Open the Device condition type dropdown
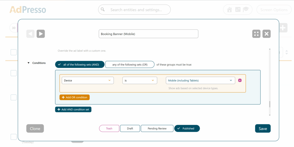Image resolution: width=294 pixels, height=147 pixels. click(87, 81)
